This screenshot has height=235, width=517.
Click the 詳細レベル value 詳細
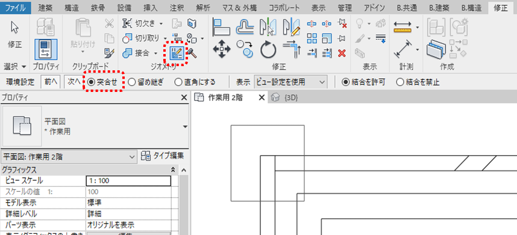(x=128, y=214)
